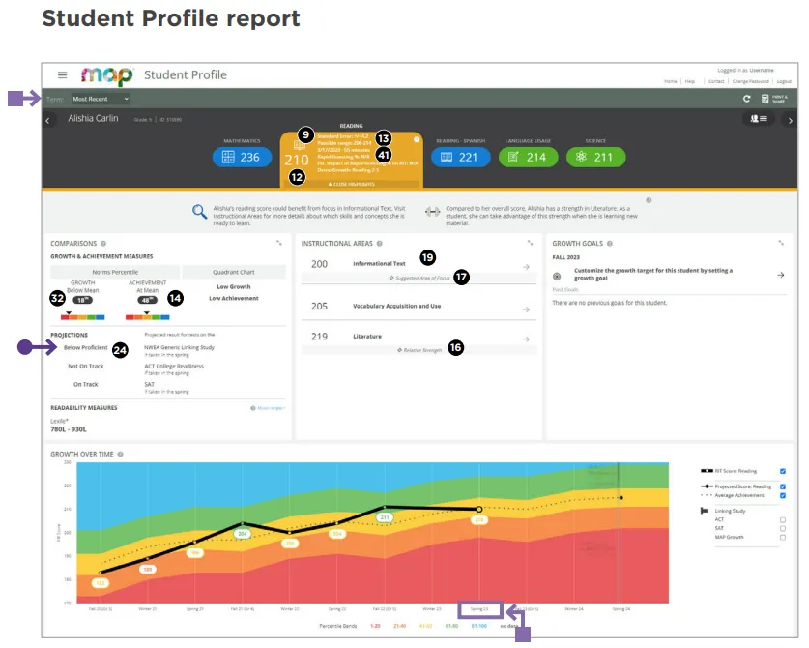Click the Logout link
This screenshot has height=648, width=809.
pos(784,82)
